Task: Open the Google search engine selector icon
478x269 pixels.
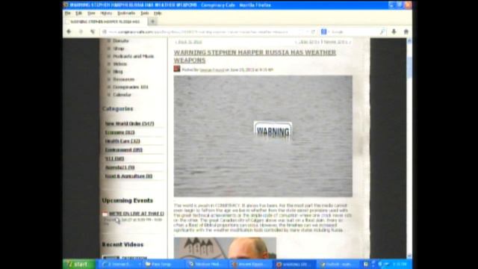Action: 323,31
